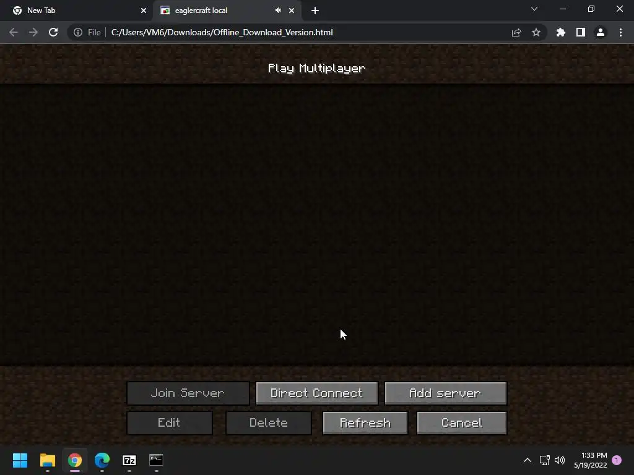Close the New Tab tab
The height and width of the screenshot is (475, 634).
144,11
